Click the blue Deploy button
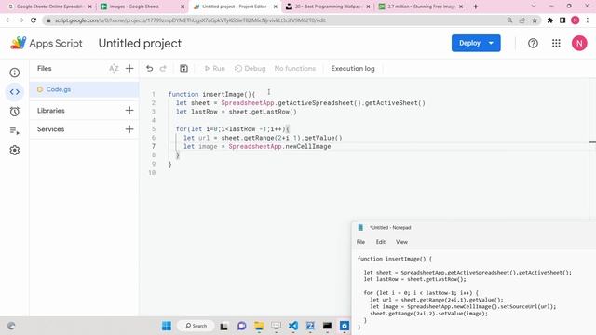Screen dimensions: 596x335 476,43
